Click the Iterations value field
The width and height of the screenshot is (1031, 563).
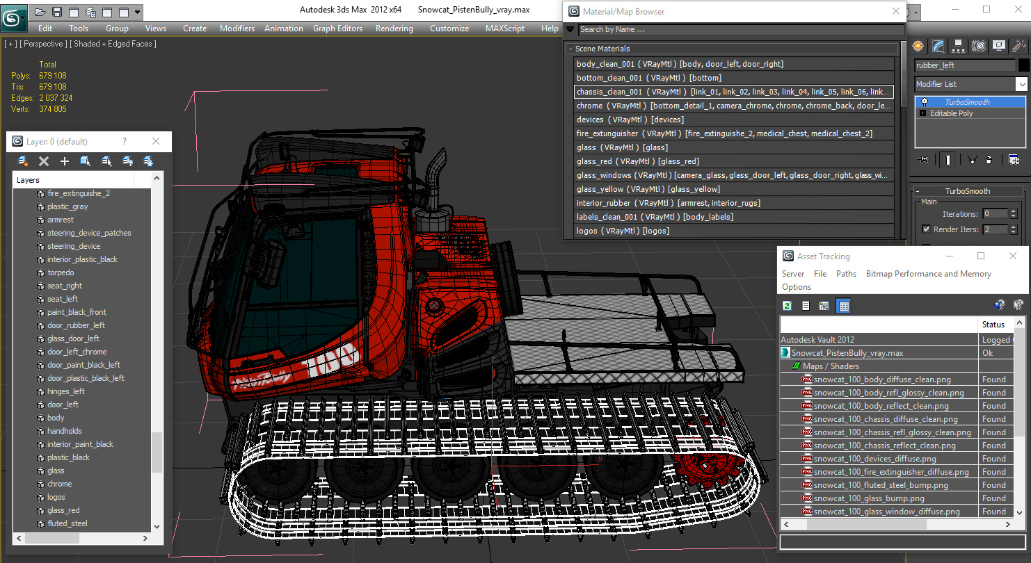tap(995, 214)
